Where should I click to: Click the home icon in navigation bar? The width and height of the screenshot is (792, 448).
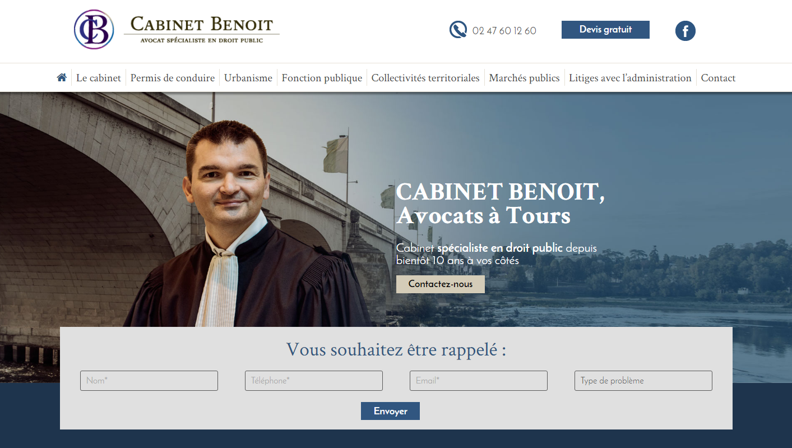coord(62,77)
